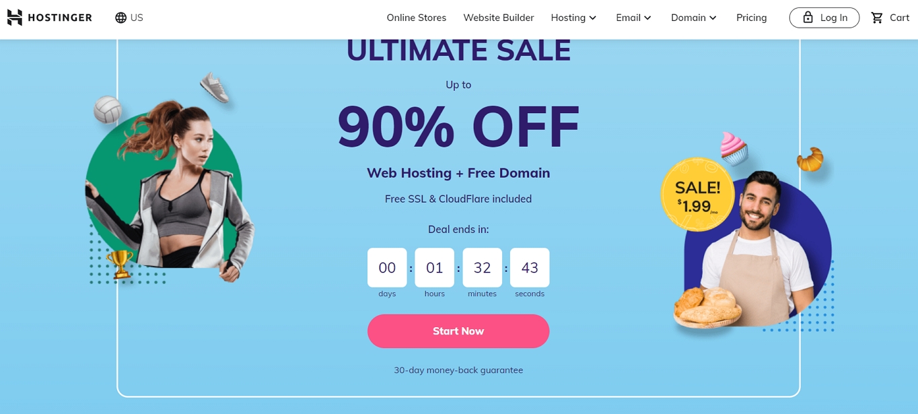Click the volleyball icon
Image resolution: width=918 pixels, height=414 pixels.
(x=107, y=110)
